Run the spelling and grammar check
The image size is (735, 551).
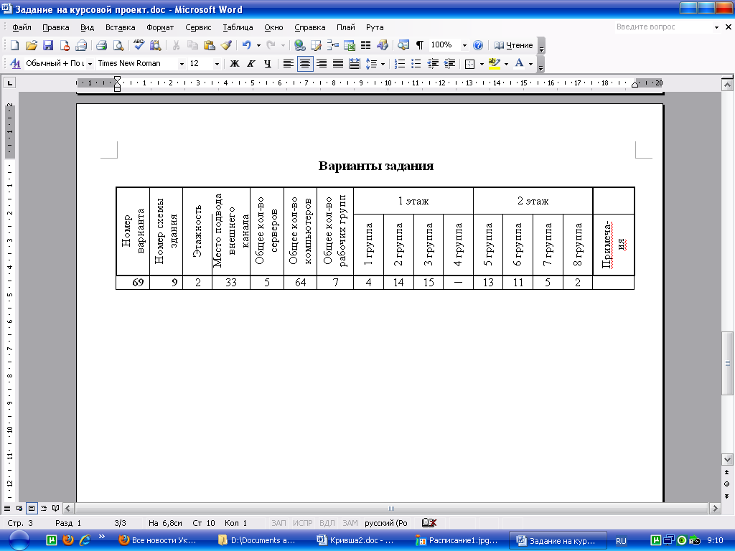point(139,45)
